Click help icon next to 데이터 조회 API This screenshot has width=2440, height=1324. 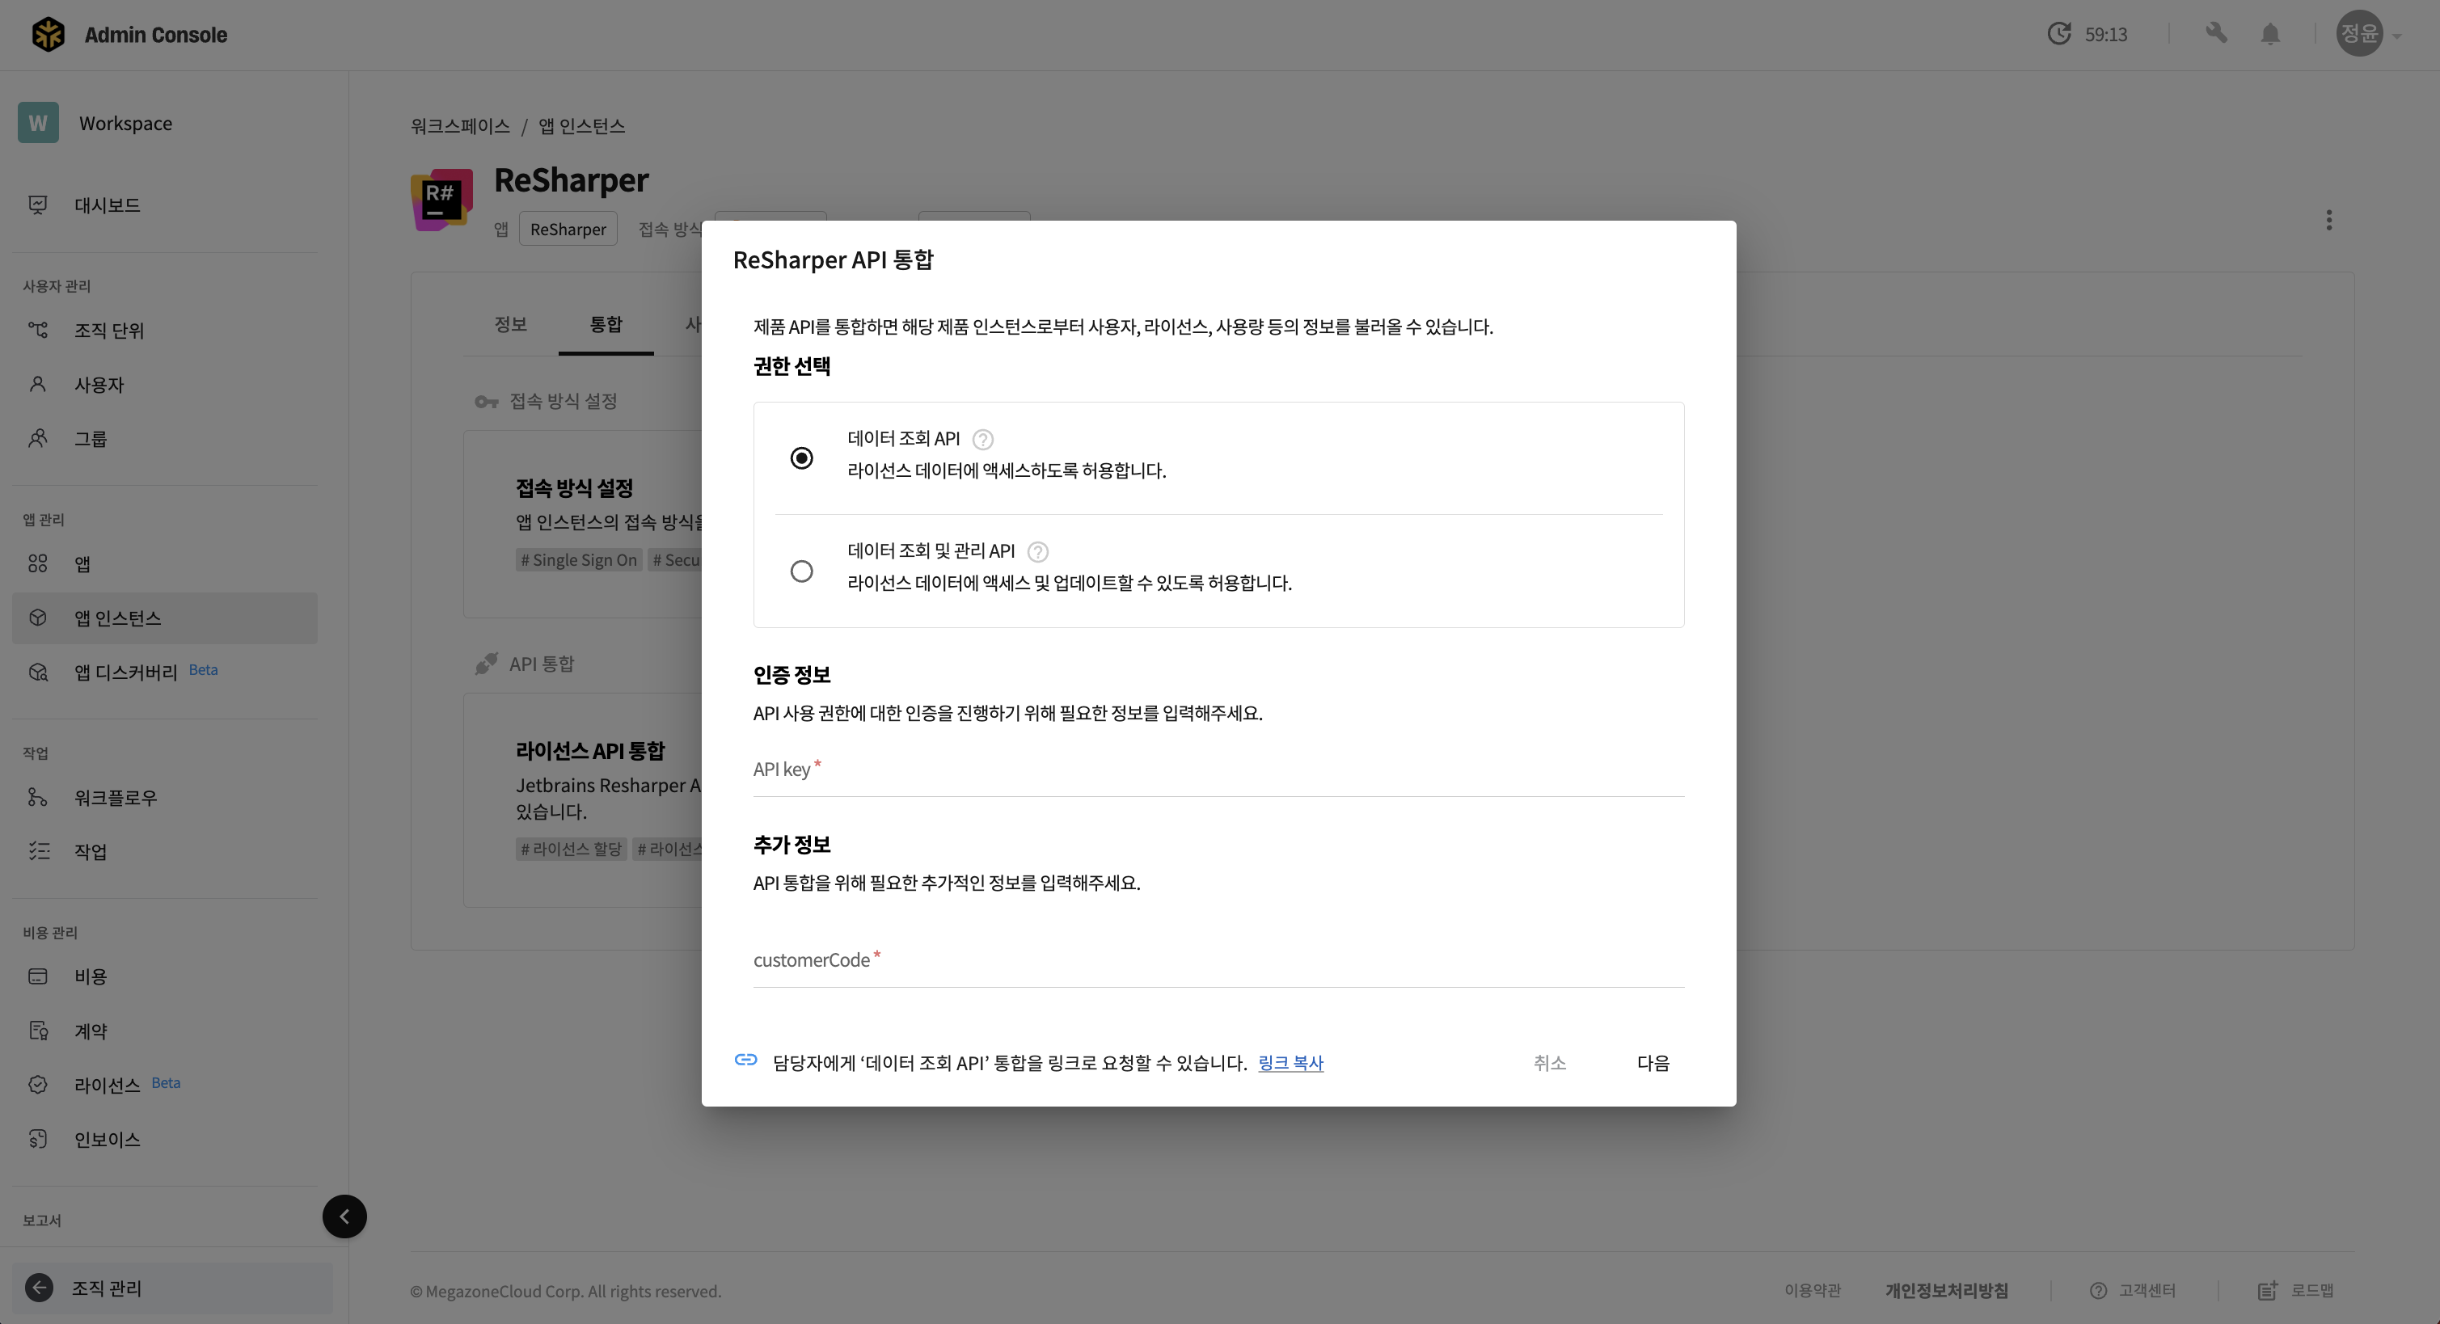click(x=983, y=440)
